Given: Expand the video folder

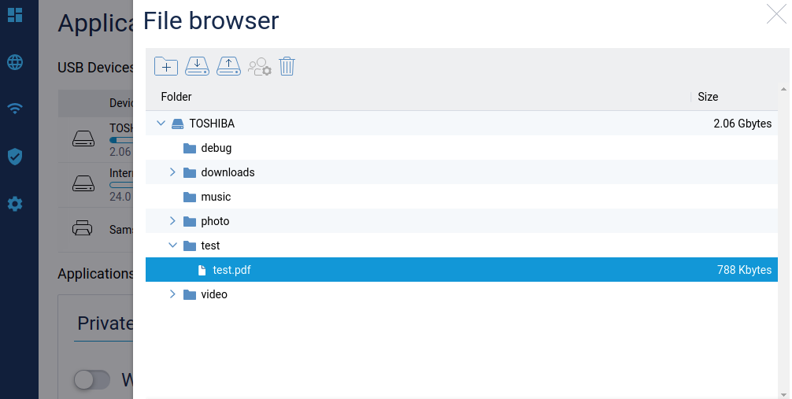Looking at the screenshot, I should (x=173, y=294).
